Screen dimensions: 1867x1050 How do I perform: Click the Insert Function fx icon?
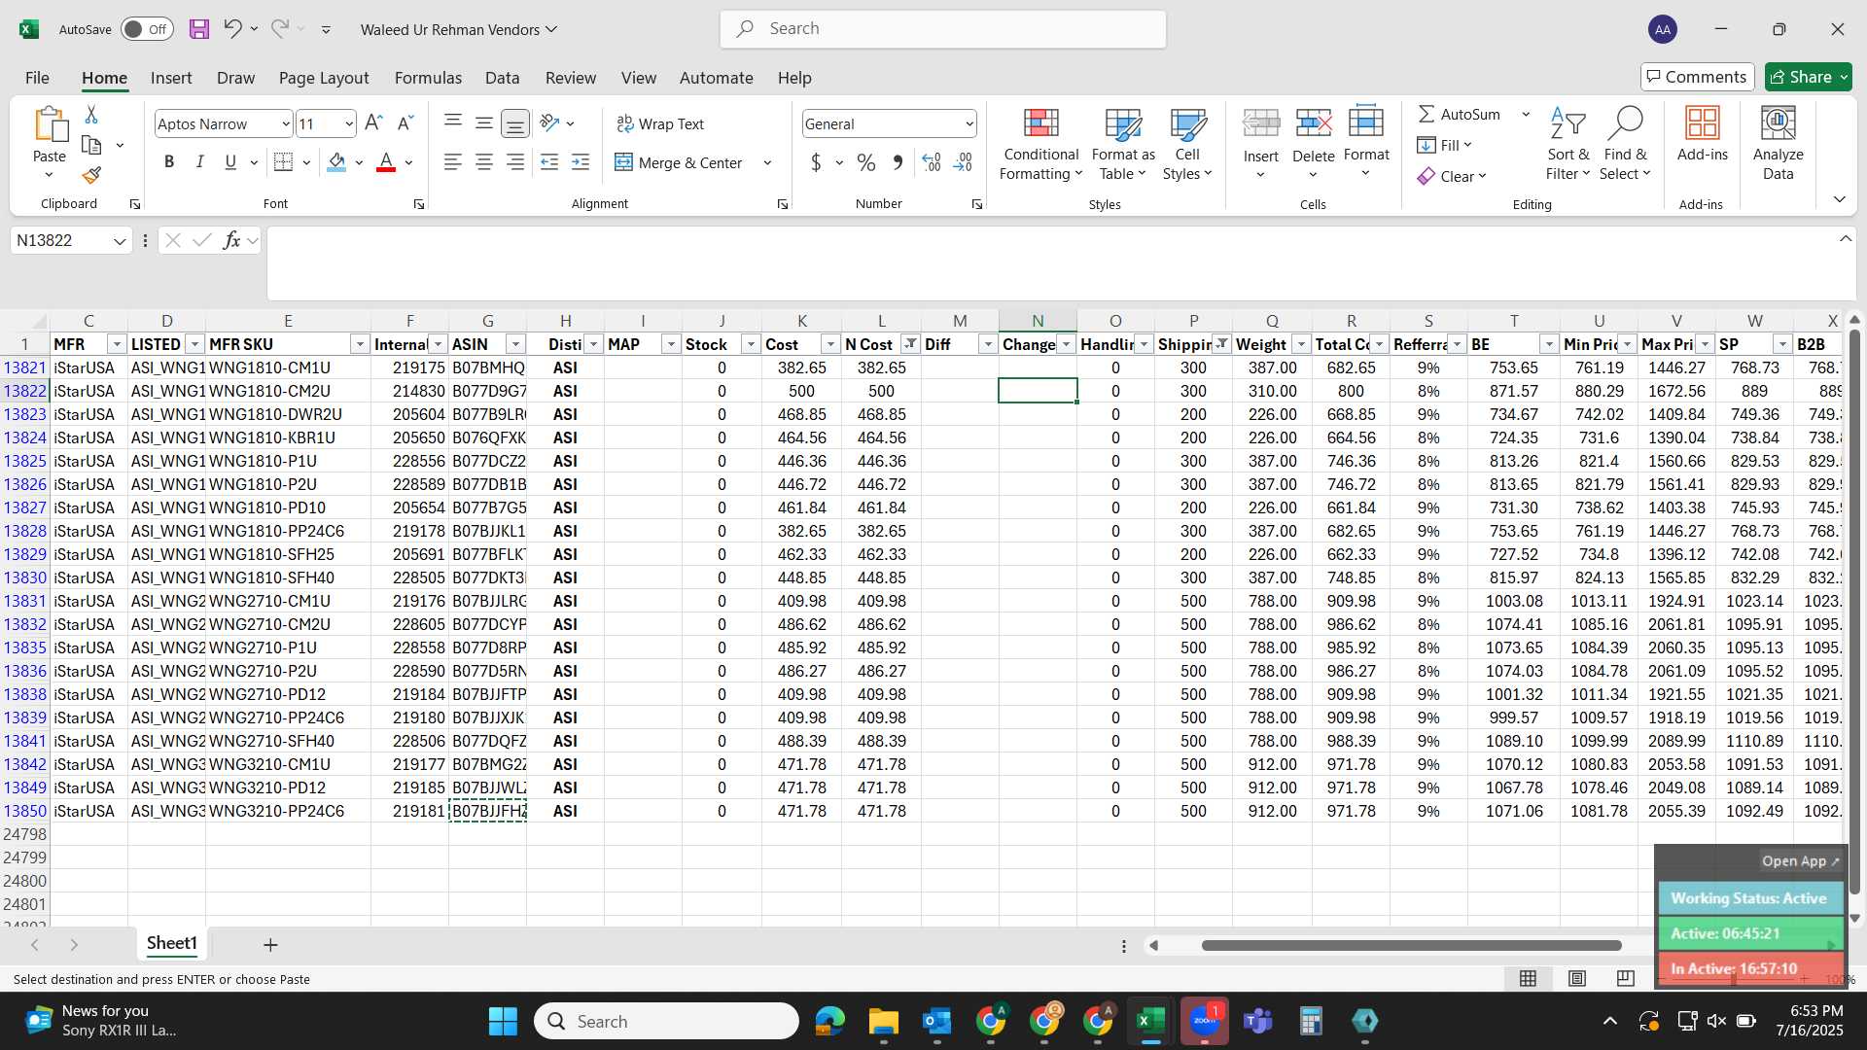click(x=231, y=240)
